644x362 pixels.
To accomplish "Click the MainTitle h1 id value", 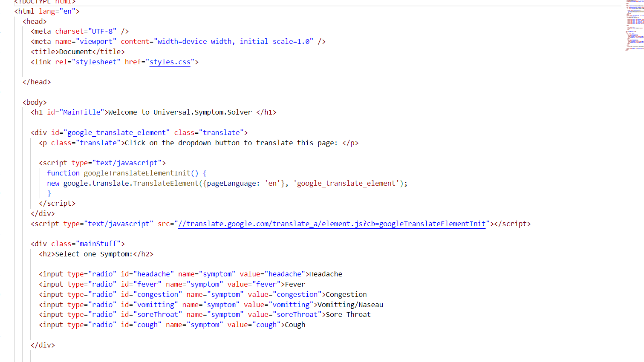I will (x=82, y=112).
